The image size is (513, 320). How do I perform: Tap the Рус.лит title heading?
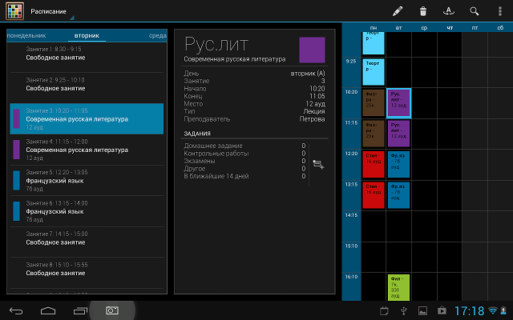pyautogui.click(x=216, y=45)
